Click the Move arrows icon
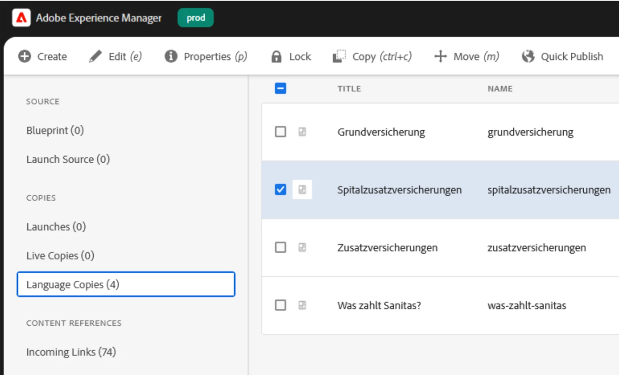619x375 pixels. pyautogui.click(x=441, y=56)
